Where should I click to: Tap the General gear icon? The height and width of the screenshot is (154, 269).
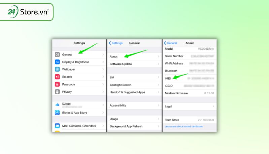(x=57, y=55)
